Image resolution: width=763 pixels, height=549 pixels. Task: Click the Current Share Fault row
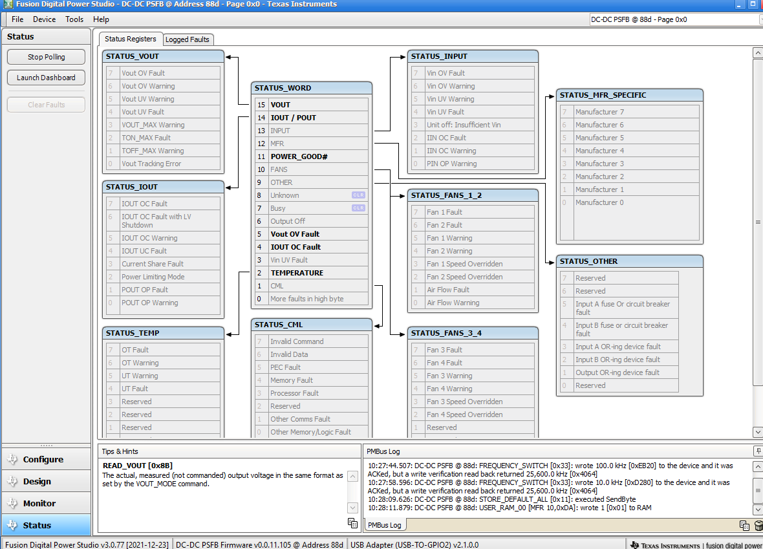[163, 264]
